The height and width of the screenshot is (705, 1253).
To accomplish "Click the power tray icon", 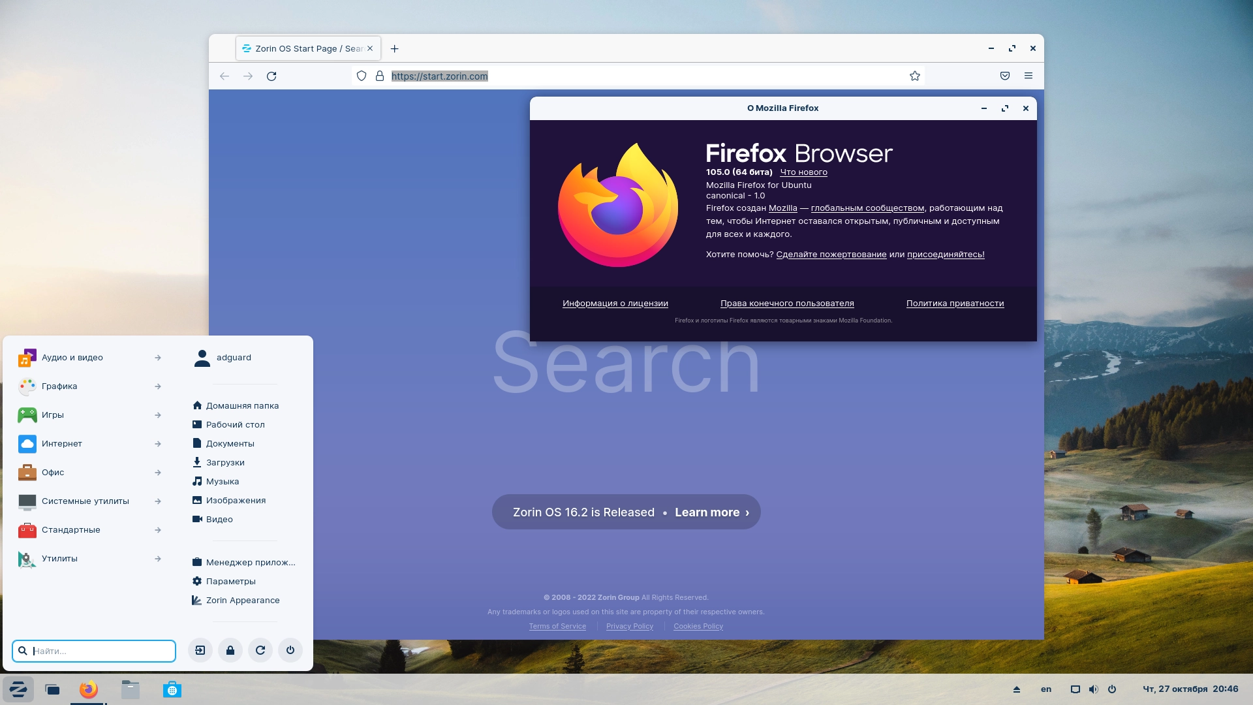I will coord(1112,689).
